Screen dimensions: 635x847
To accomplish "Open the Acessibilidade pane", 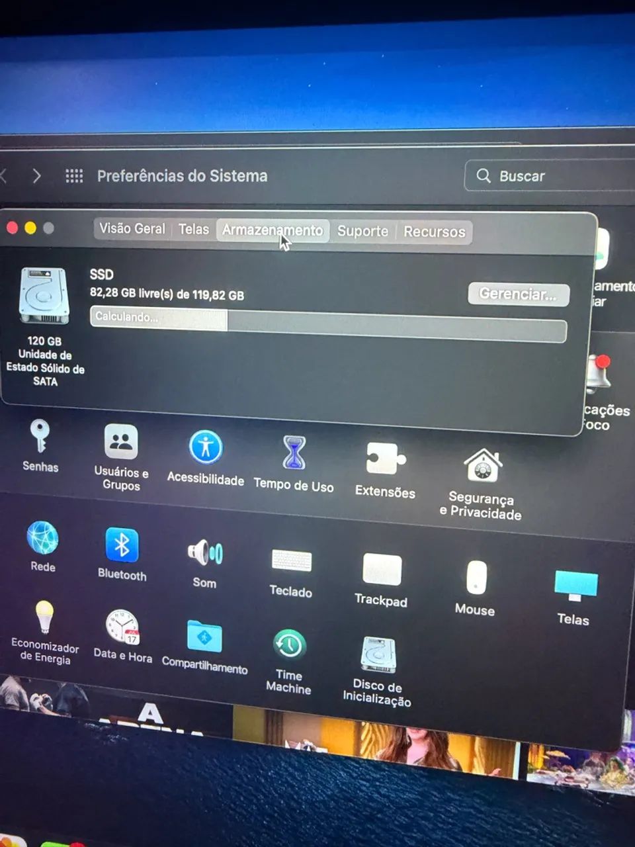I will 206,458.
